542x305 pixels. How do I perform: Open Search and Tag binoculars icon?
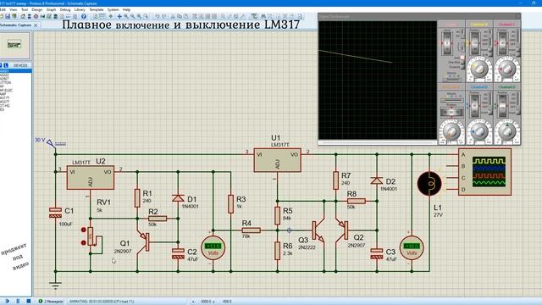[263, 16]
